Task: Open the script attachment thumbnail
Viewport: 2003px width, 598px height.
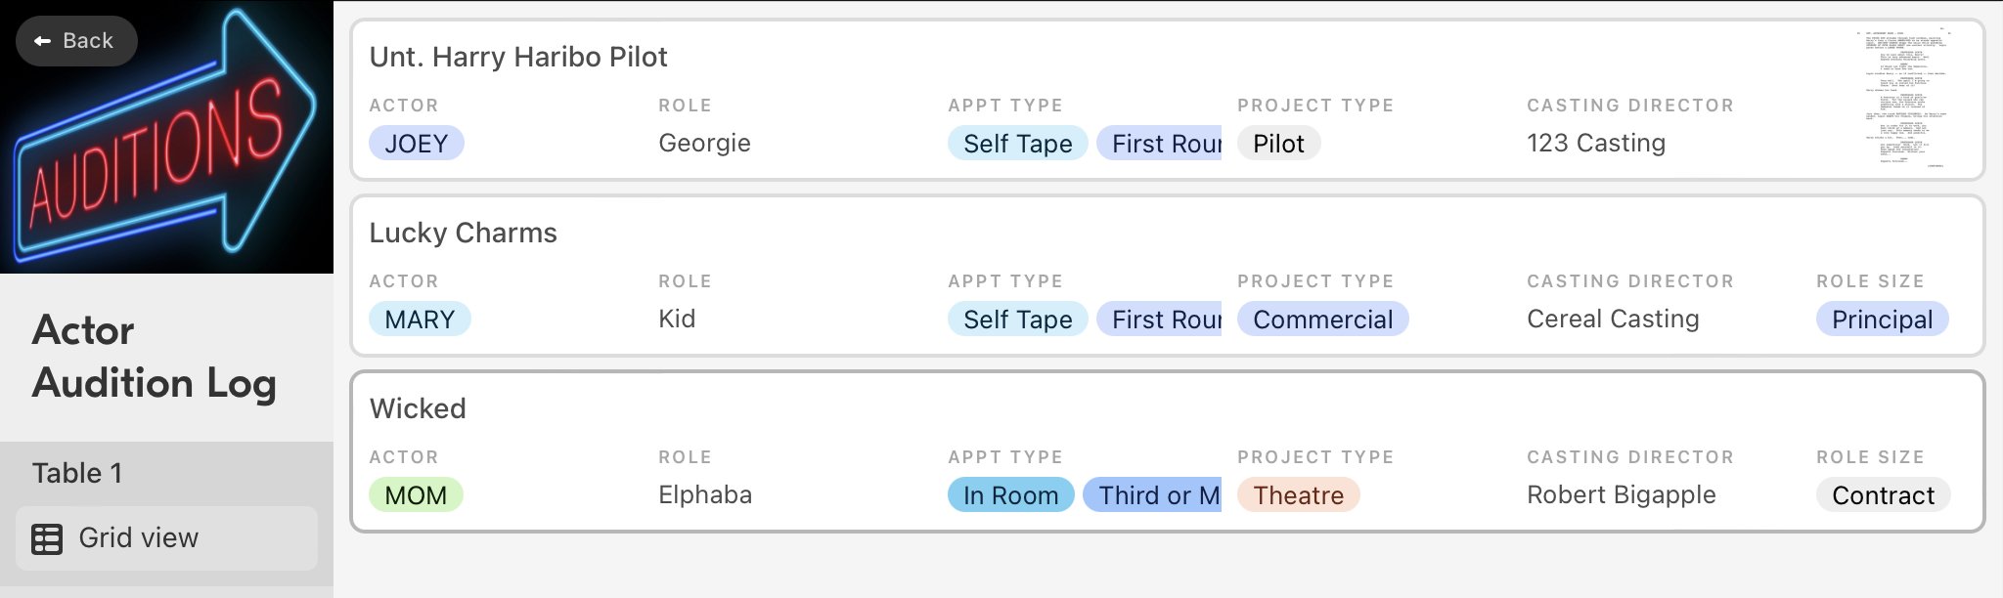Action: click(1905, 99)
